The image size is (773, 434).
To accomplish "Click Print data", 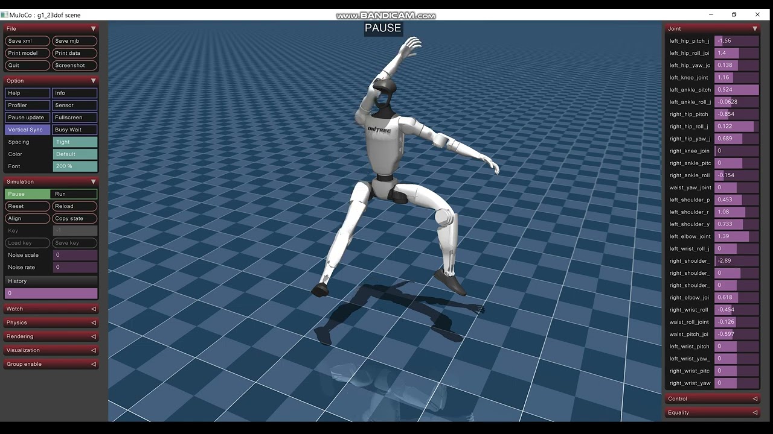I will (74, 53).
